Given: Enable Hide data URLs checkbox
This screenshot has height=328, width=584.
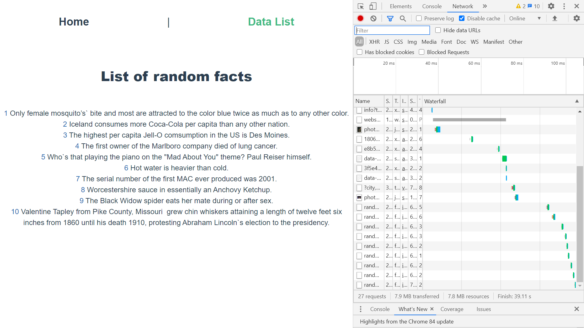Looking at the screenshot, I should tap(438, 30).
